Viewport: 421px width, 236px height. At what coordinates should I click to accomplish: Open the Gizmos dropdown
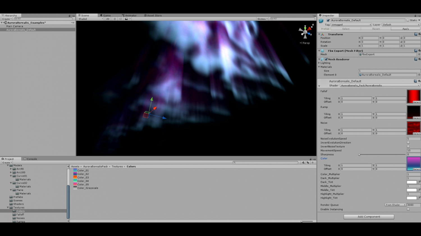(x=262, y=19)
